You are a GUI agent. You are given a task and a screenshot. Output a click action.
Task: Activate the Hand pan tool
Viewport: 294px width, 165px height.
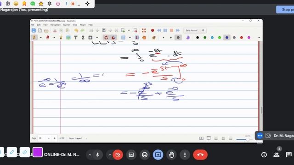click(144, 38)
